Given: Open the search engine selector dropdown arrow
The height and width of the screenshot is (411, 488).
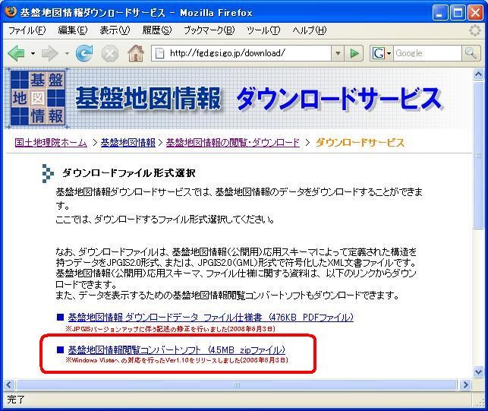Looking at the screenshot, I should [389, 53].
